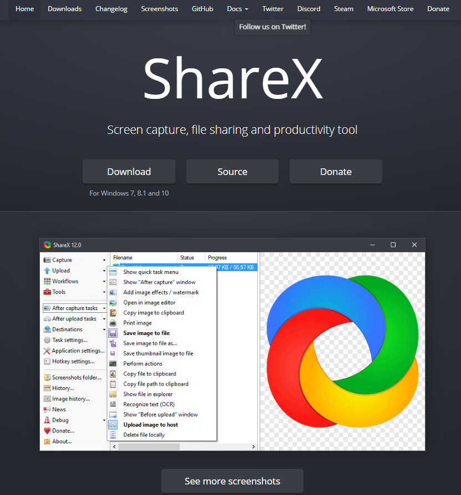
Task: Click the Show file in explorer icon
Action: pos(113,394)
